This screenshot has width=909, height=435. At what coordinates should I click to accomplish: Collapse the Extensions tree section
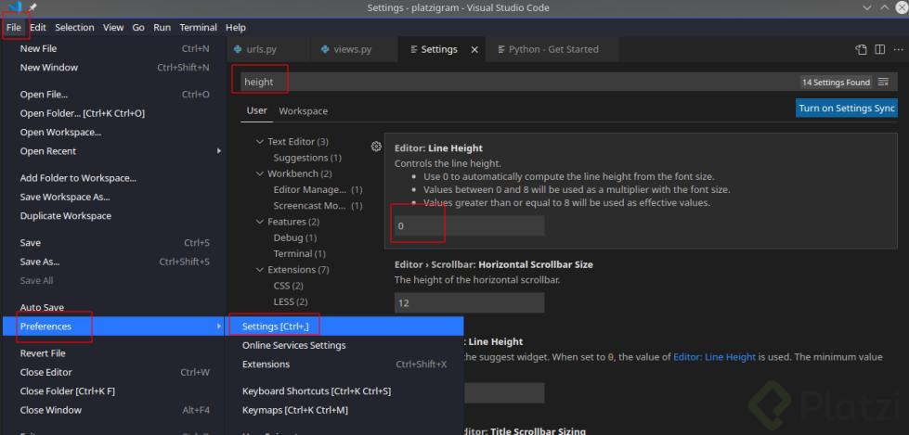260,270
